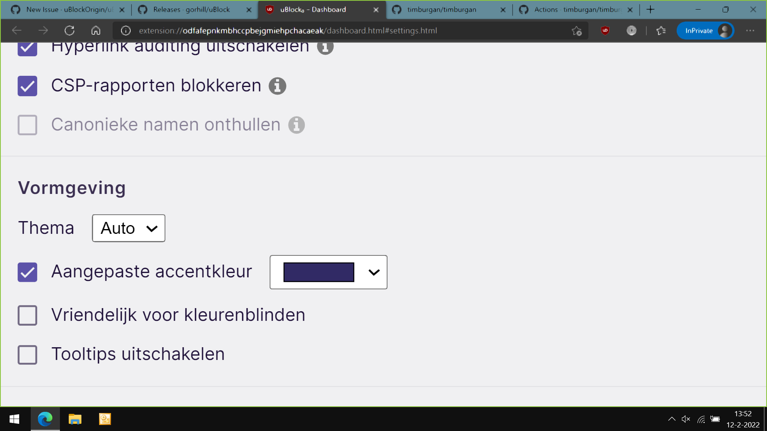Uncheck CSP-rapporten blokkeren
The image size is (767, 431).
point(27,86)
